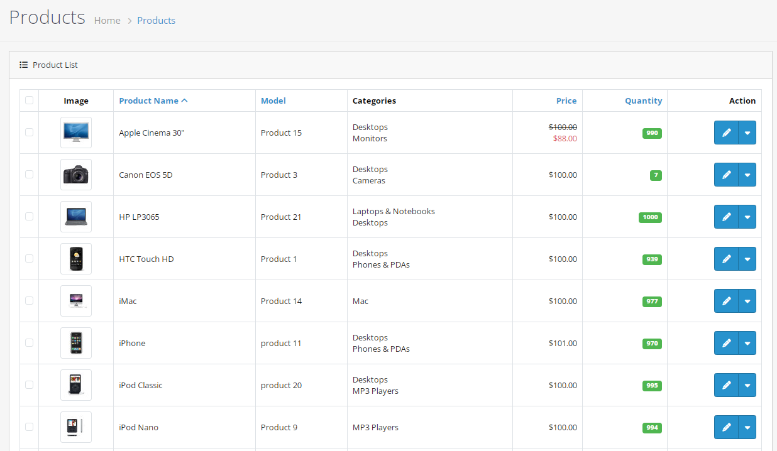
Task: Click the "iPod Nano" product name
Action: tap(138, 427)
